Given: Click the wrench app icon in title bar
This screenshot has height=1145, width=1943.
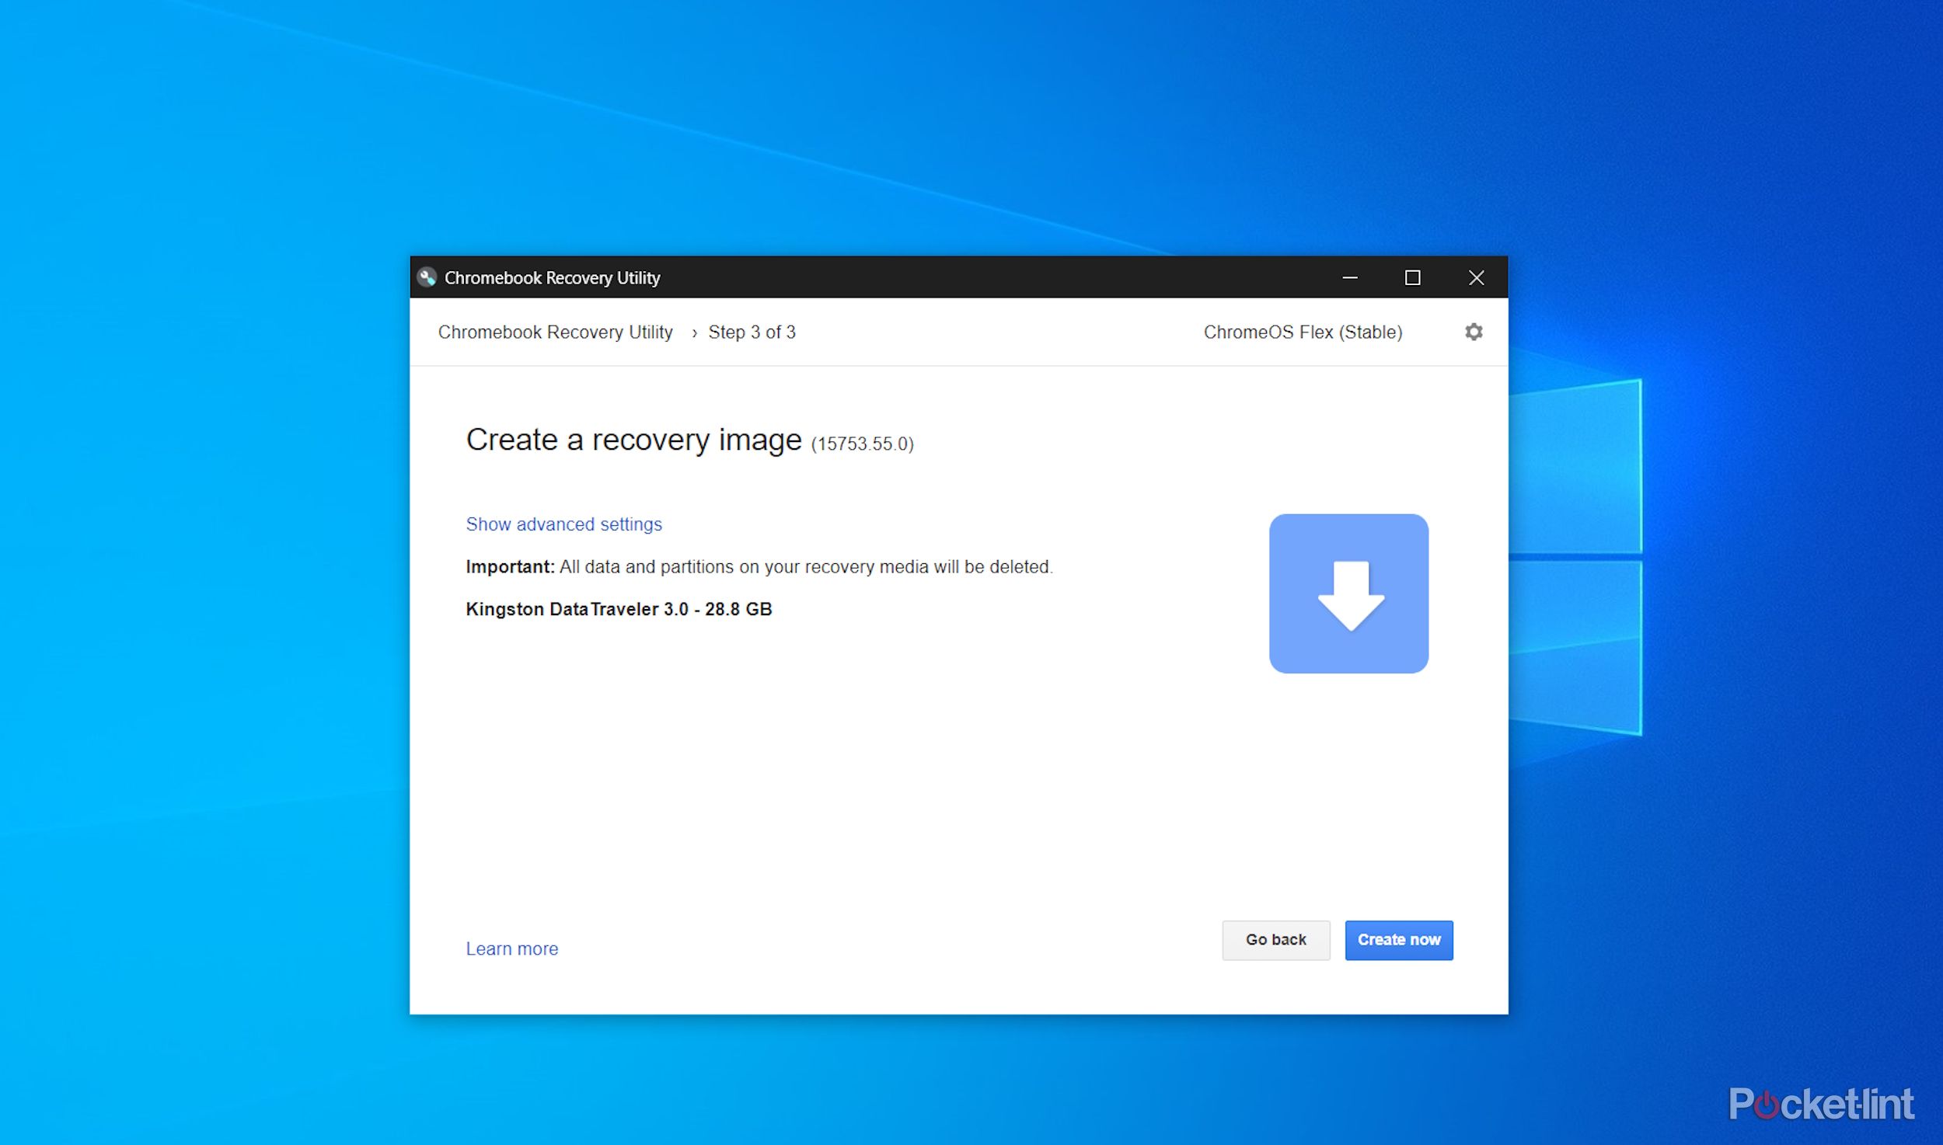Looking at the screenshot, I should [x=427, y=277].
